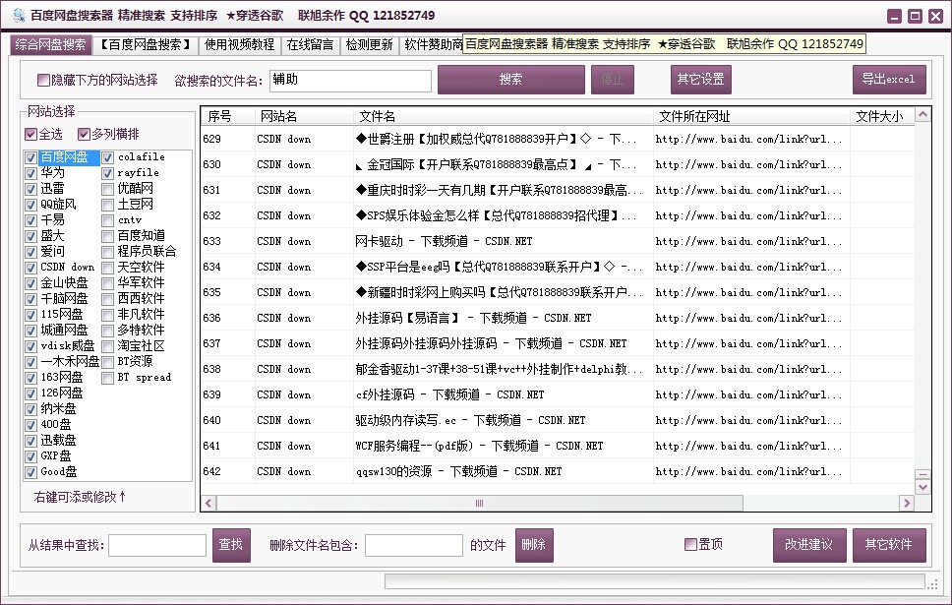Open the 使用视频教程 tab
This screenshot has width=952, height=605.
(239, 45)
